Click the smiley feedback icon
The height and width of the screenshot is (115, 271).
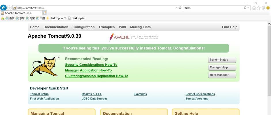pos(268,8)
